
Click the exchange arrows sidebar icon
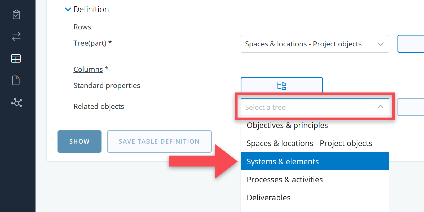[x=16, y=36]
